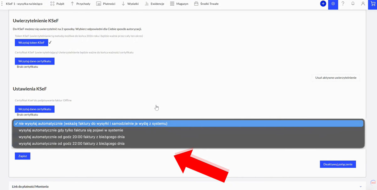Click the blue plus add icon
The height and width of the screenshot is (190, 377).
323,4
